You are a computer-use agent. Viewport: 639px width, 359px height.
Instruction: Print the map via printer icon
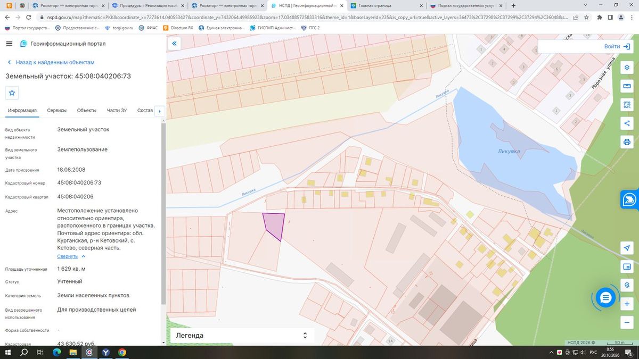coord(627,142)
